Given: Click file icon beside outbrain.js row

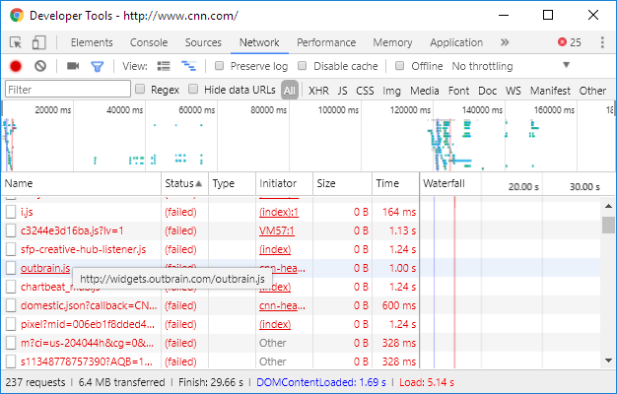Looking at the screenshot, I should click(11, 268).
